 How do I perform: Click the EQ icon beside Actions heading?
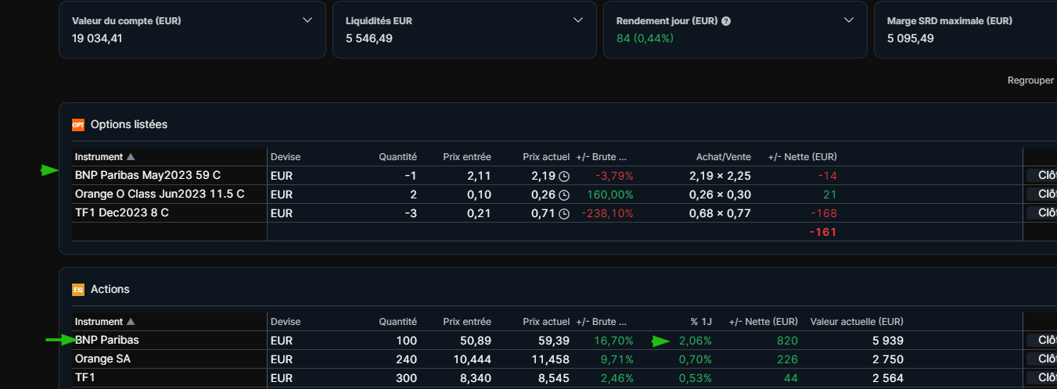pyautogui.click(x=77, y=290)
